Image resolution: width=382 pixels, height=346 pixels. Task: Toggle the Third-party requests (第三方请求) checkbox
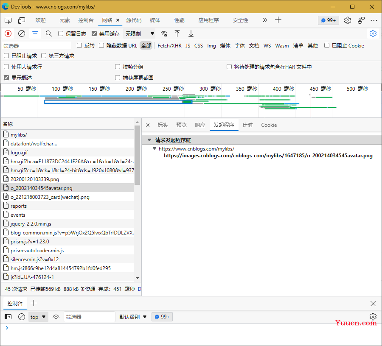click(44, 56)
